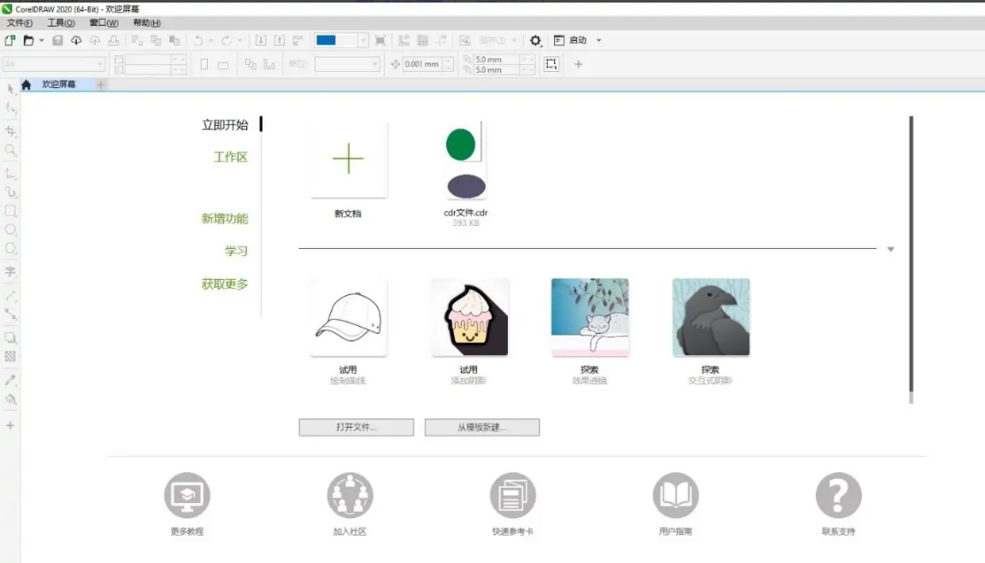
Task: Open the recent cdr文件.cdr thumbnail
Action: tap(466, 160)
